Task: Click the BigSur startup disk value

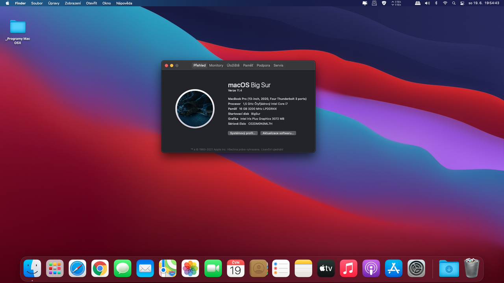Action: pyautogui.click(x=256, y=114)
